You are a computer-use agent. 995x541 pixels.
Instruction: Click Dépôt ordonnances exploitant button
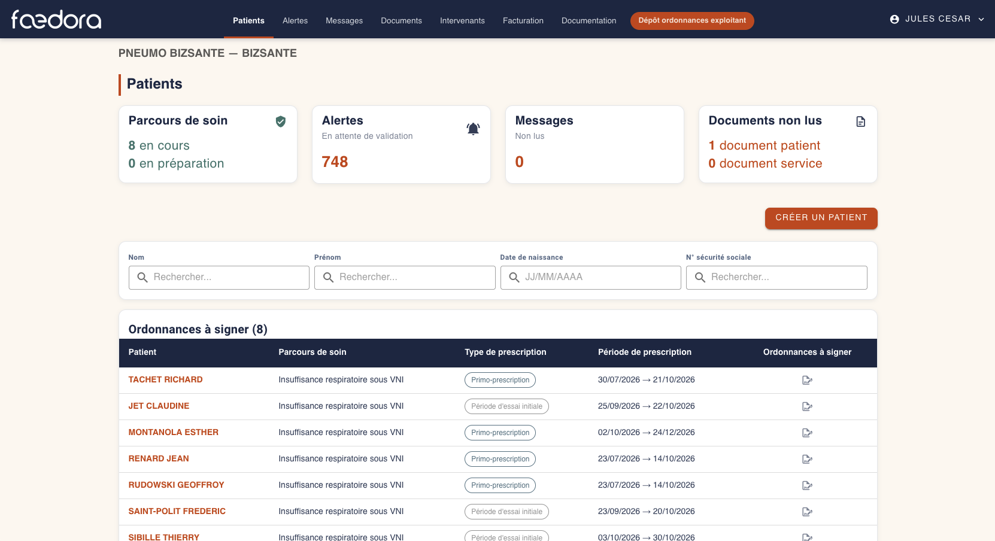[x=692, y=20]
